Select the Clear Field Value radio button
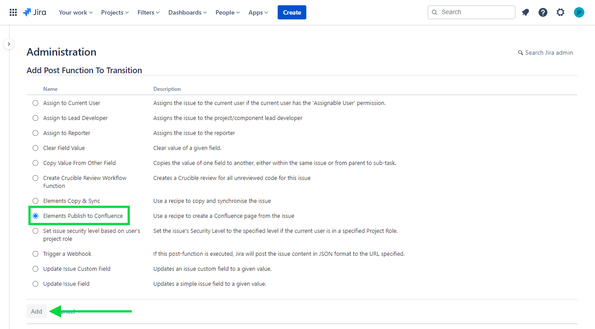 point(36,148)
